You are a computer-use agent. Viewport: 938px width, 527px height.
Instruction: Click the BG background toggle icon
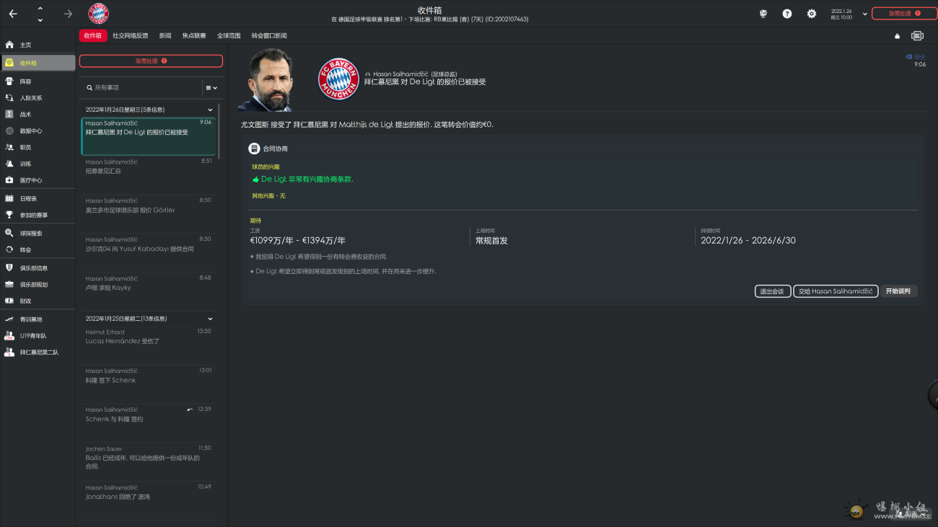[917, 35]
